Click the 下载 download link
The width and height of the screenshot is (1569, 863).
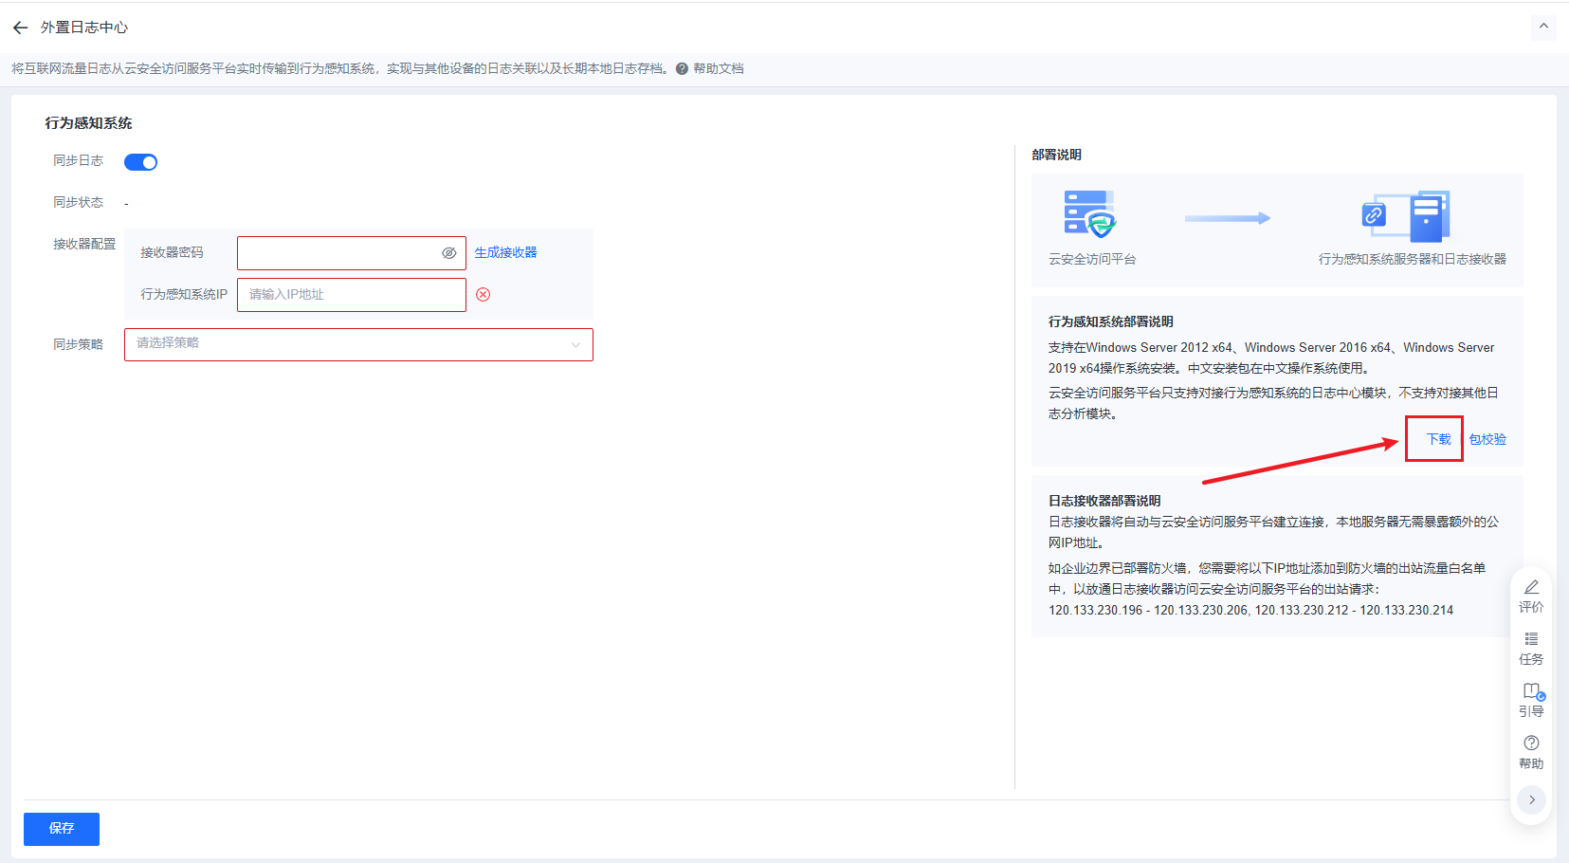(1438, 439)
